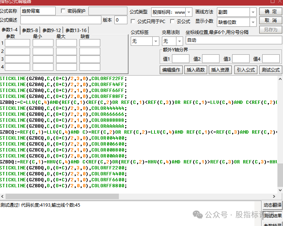Open the 编辑操作 edit operations button

click(171, 70)
